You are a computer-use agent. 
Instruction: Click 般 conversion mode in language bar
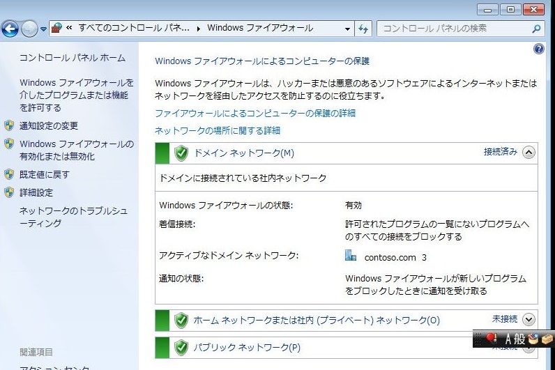coord(519,339)
